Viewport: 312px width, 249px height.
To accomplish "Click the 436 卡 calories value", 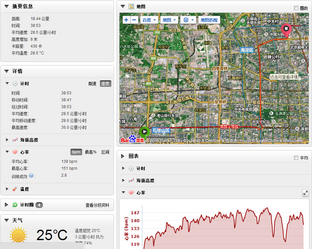I will [x=36, y=46].
